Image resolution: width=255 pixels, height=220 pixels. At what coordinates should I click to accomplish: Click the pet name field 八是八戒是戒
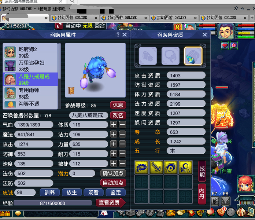[x=88, y=115]
